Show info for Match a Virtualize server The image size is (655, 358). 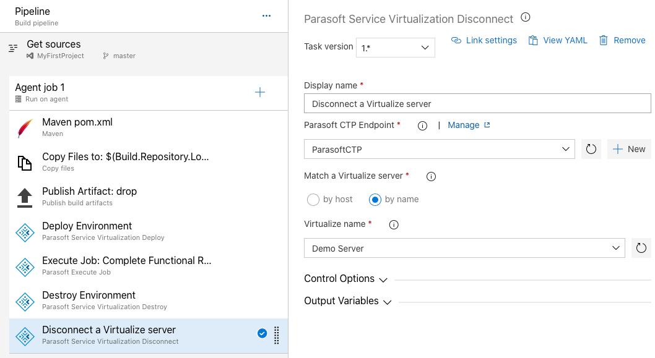click(431, 176)
